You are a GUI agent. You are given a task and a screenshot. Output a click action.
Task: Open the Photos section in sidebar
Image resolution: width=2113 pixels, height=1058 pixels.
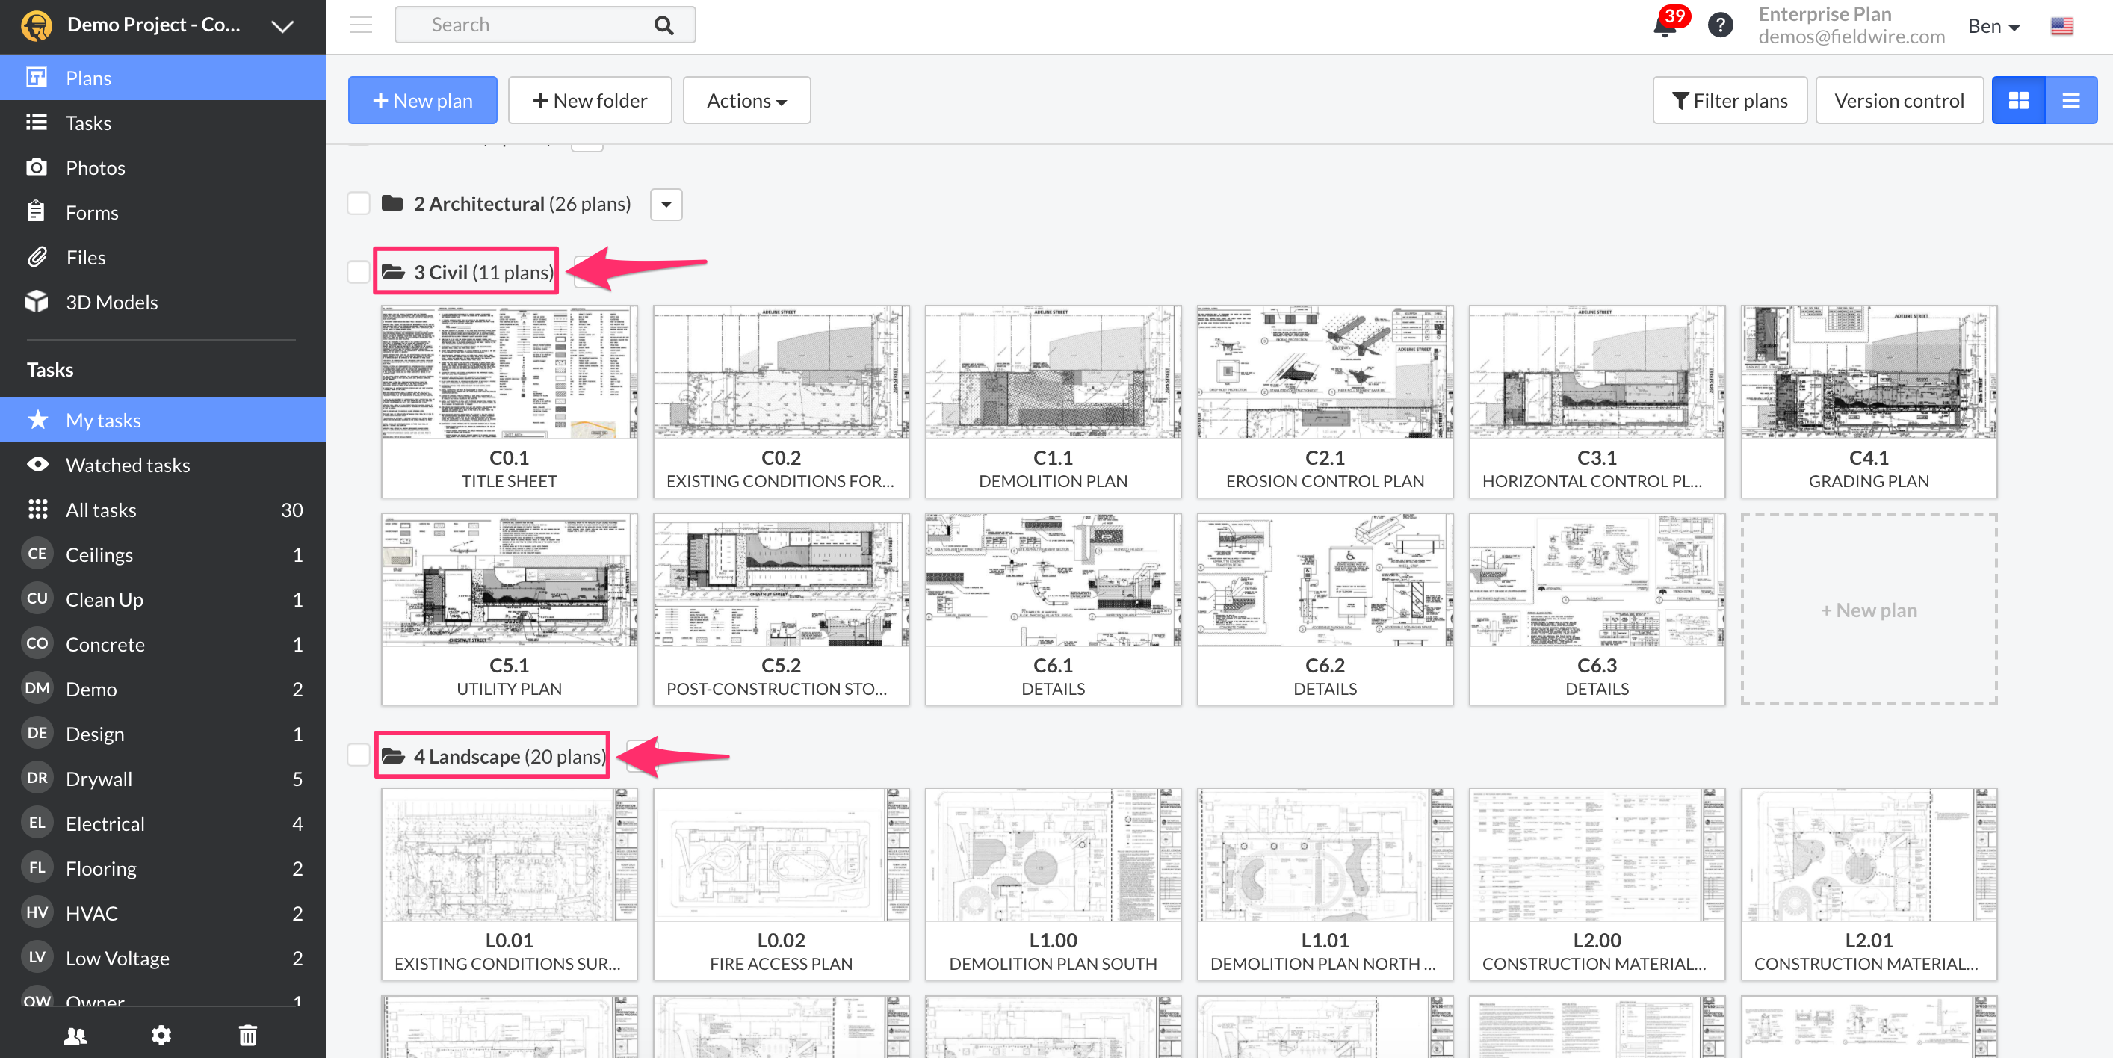pos(96,167)
